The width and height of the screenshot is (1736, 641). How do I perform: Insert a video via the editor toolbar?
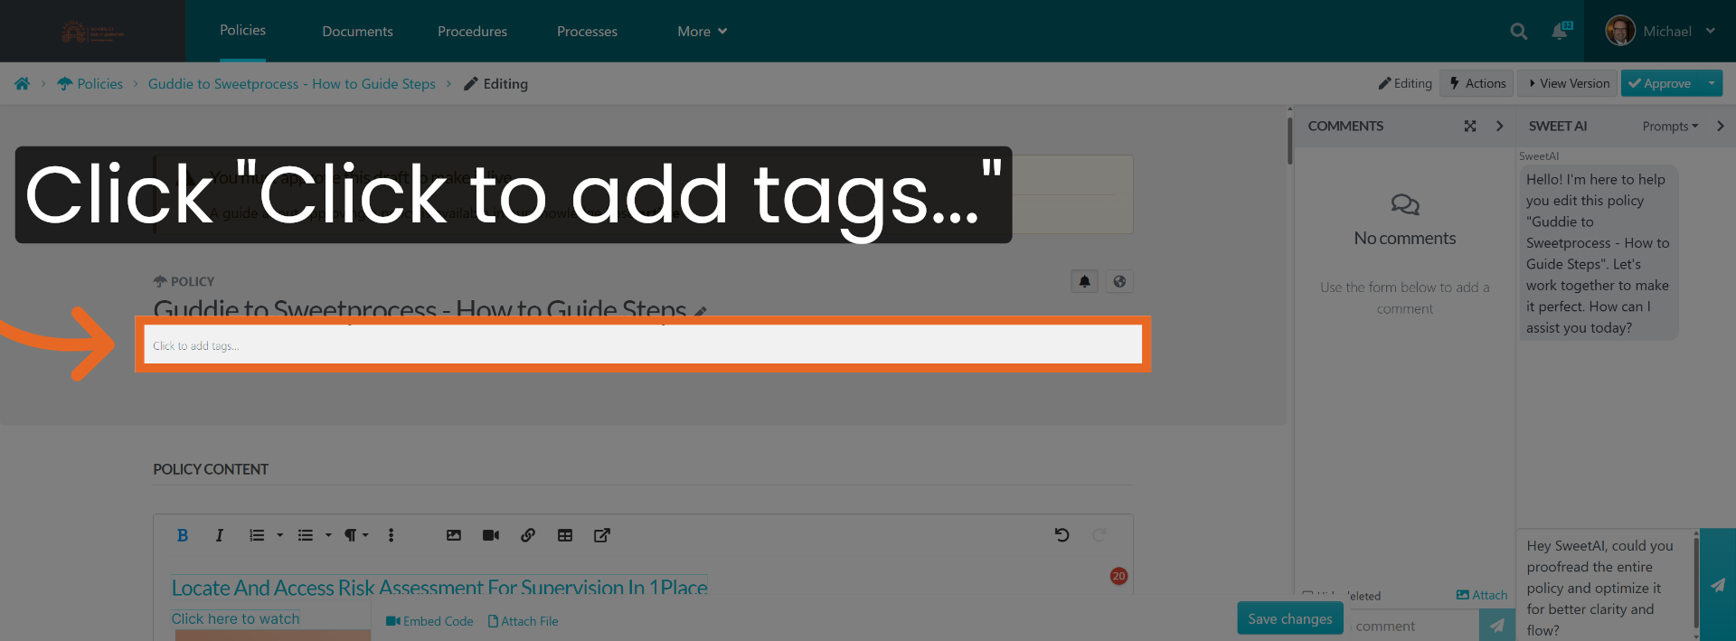point(491,535)
